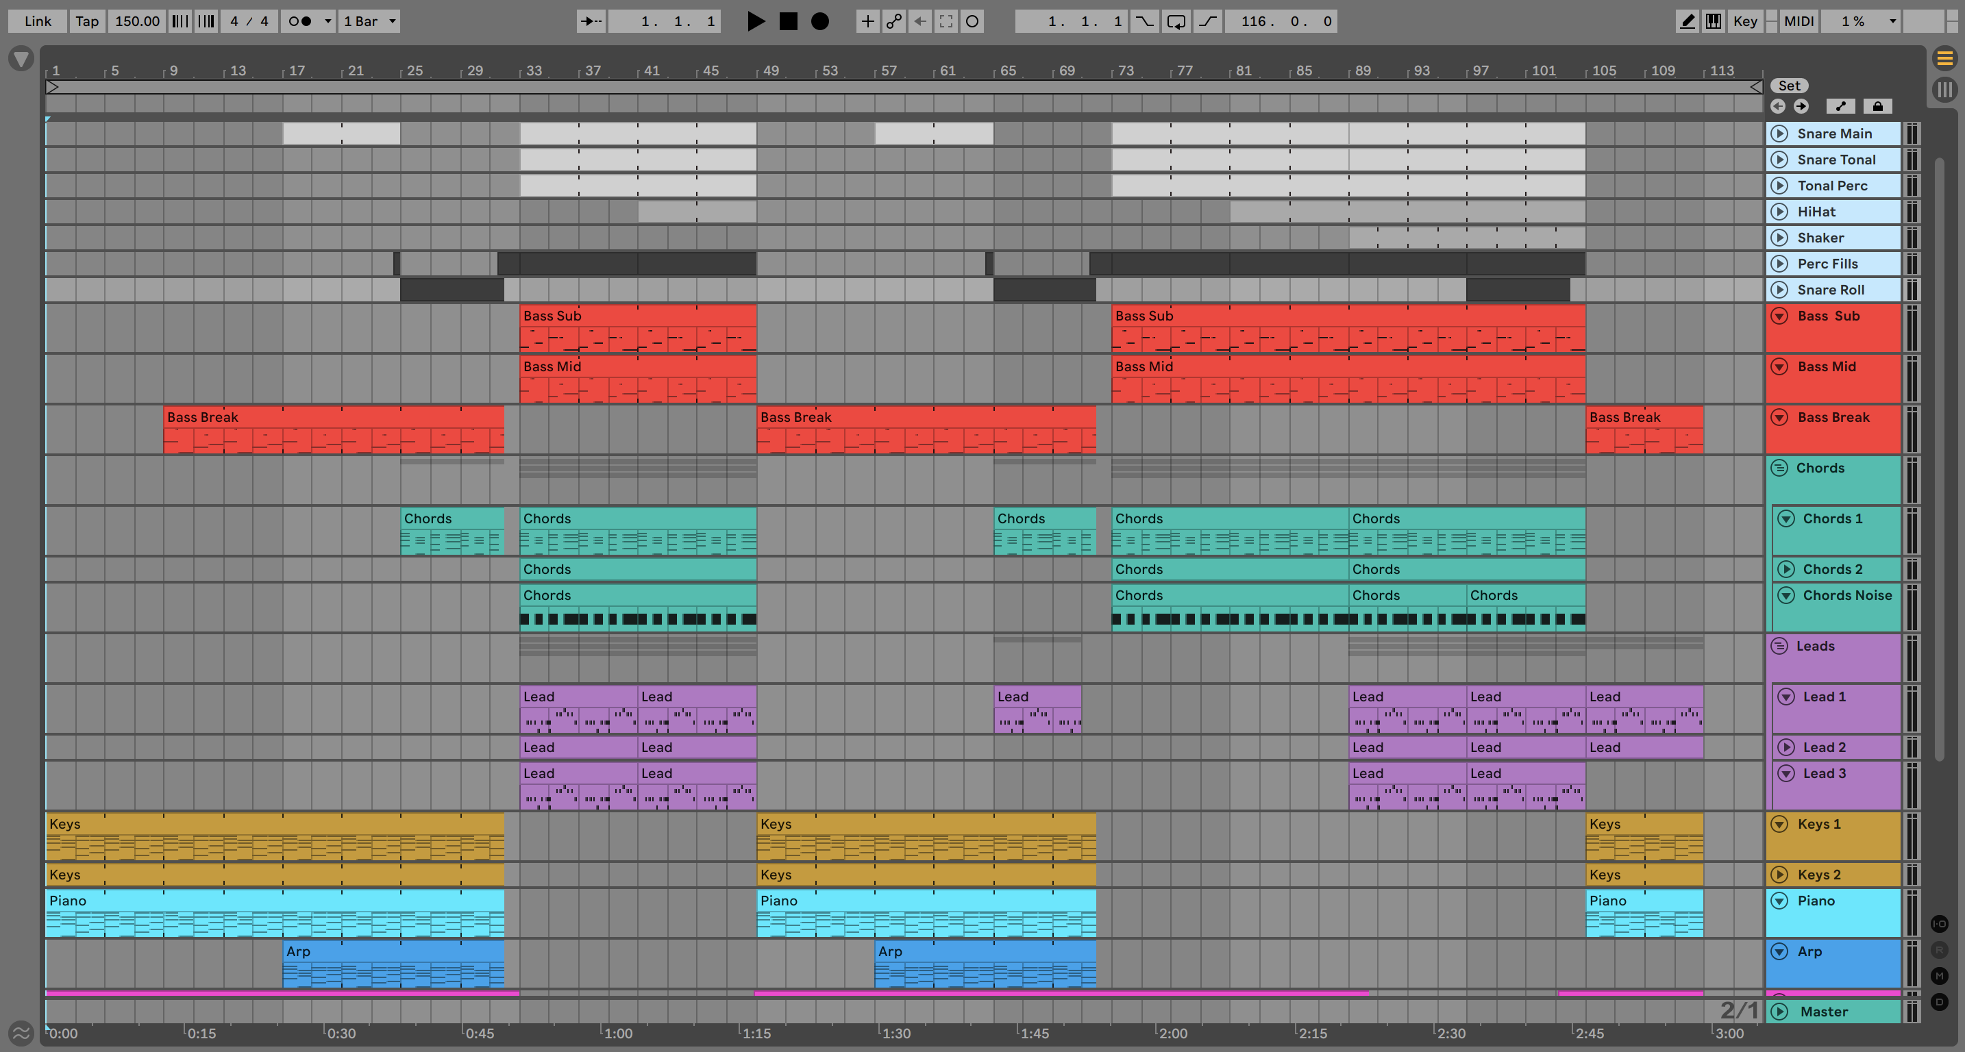Switch to Session View icon

point(1944,90)
